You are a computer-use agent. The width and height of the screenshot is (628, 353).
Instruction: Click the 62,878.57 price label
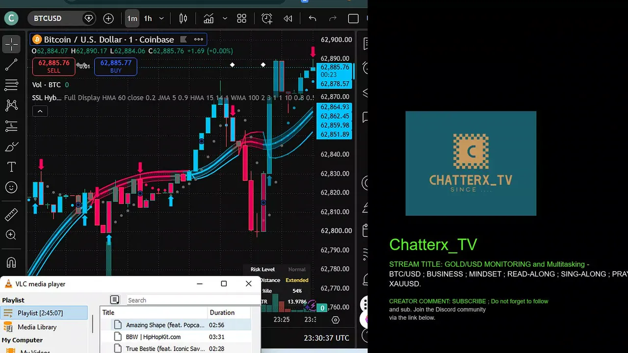click(x=335, y=84)
